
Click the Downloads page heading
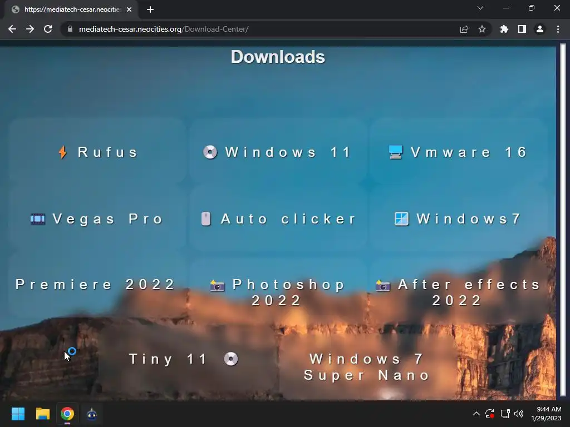[278, 57]
